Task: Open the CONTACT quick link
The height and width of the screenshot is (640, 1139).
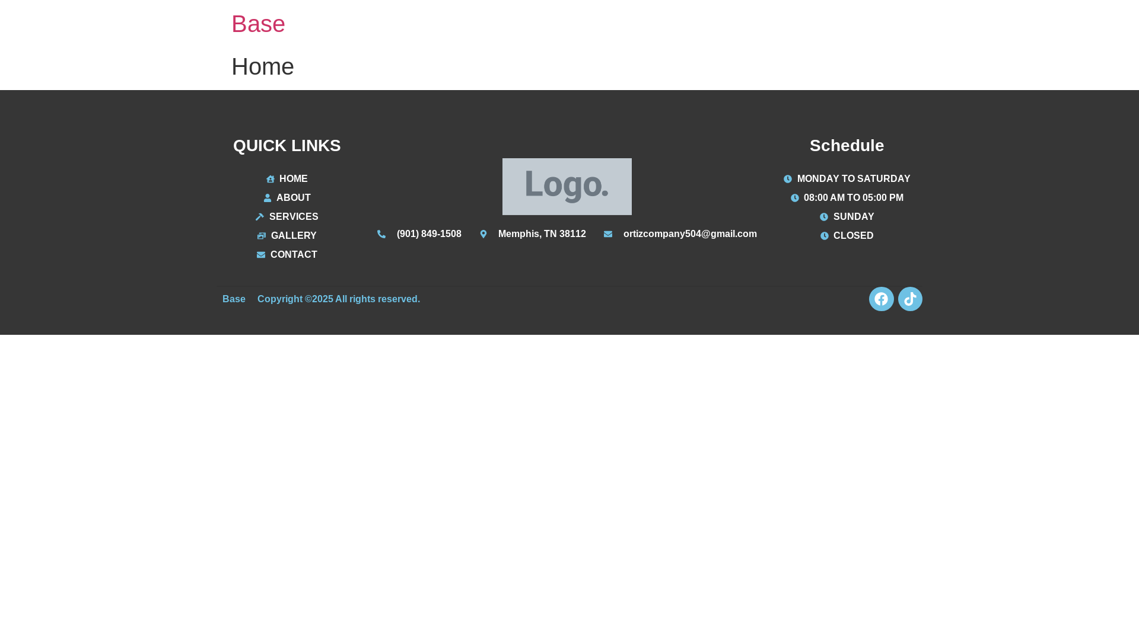Action: click(294, 255)
